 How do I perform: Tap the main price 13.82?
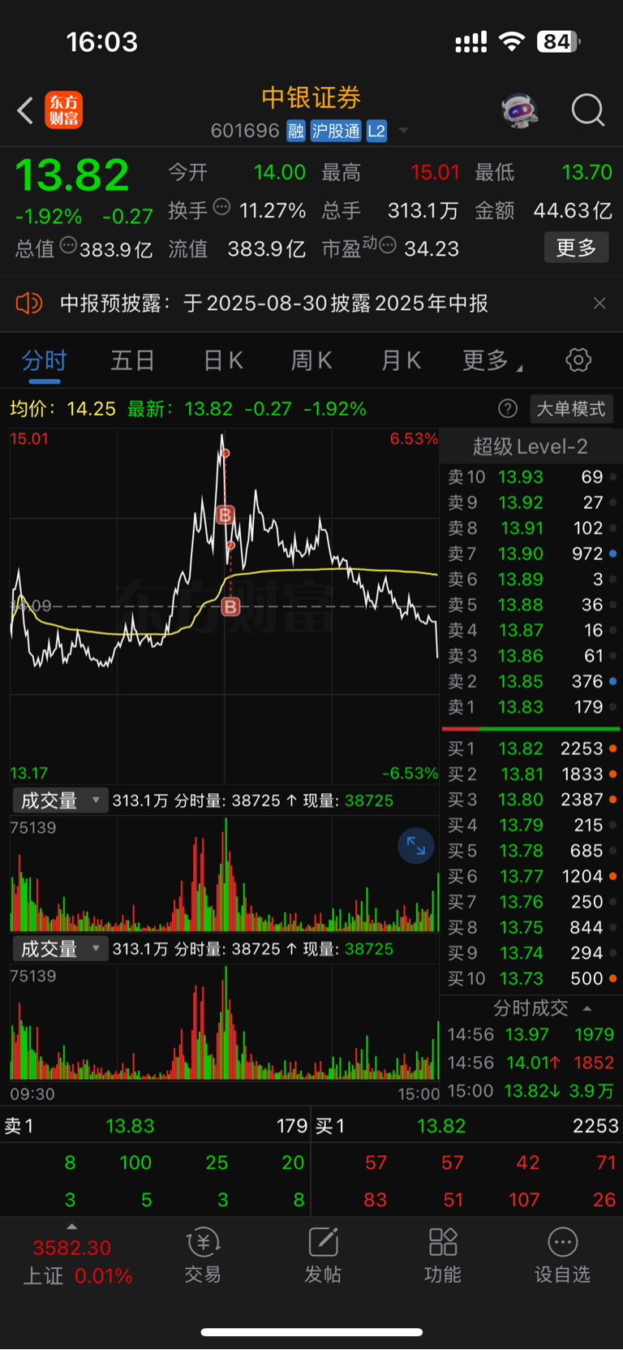pos(72,175)
